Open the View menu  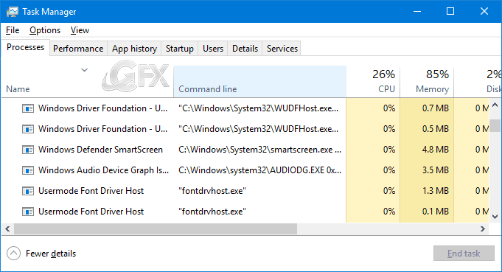pos(80,30)
